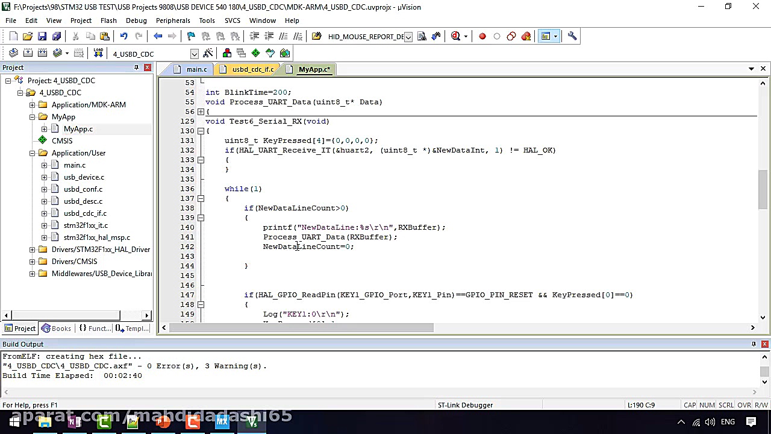Show hidden system tray icons chevron
The width and height of the screenshot is (771, 434).
[681, 422]
